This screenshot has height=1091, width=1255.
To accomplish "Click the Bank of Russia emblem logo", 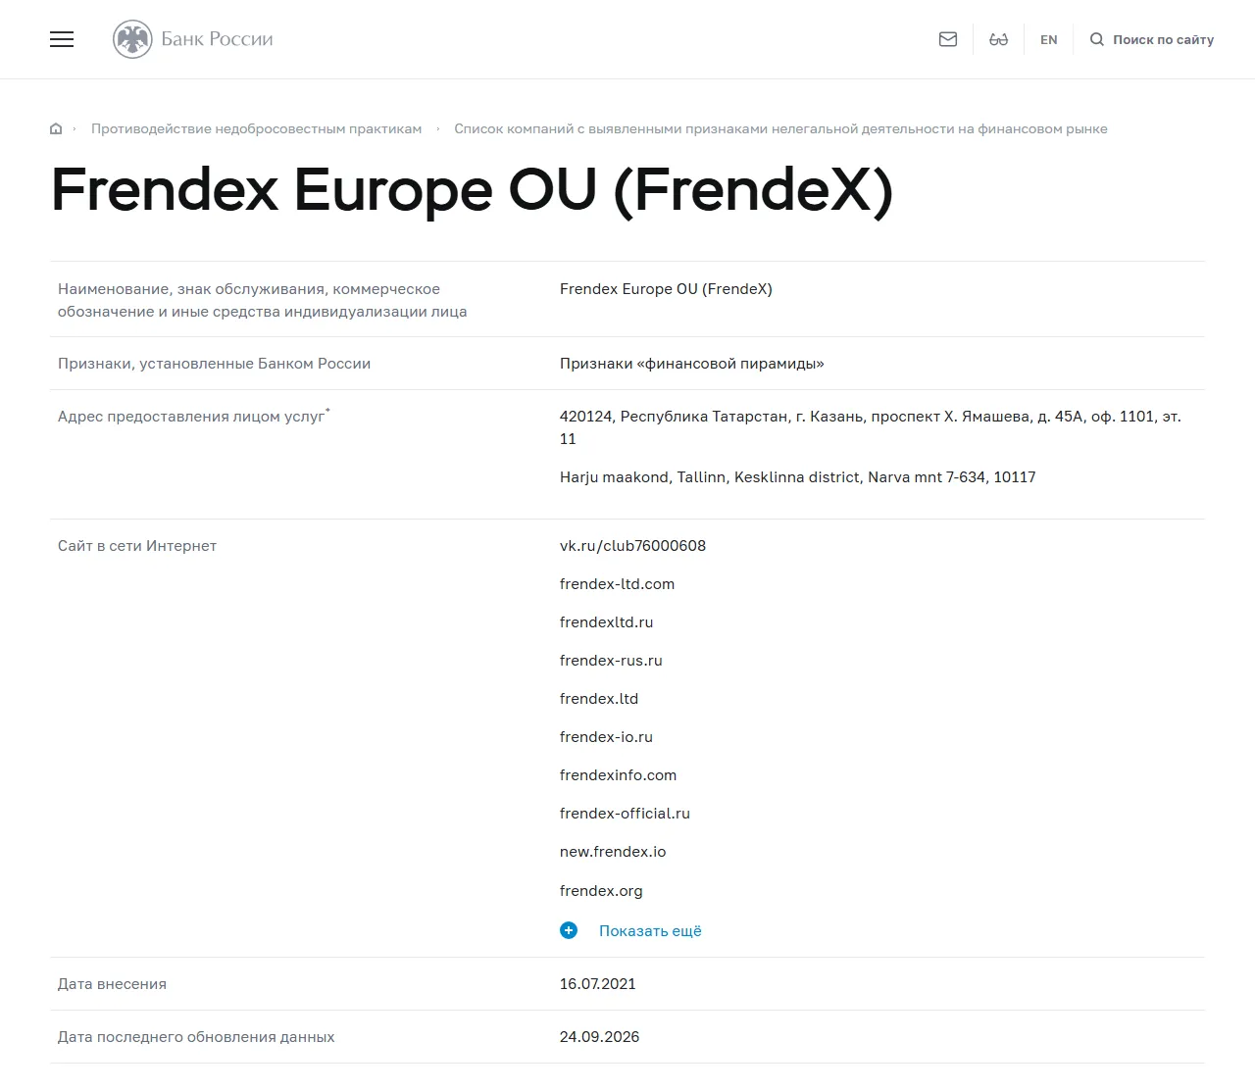I will pos(132,39).
